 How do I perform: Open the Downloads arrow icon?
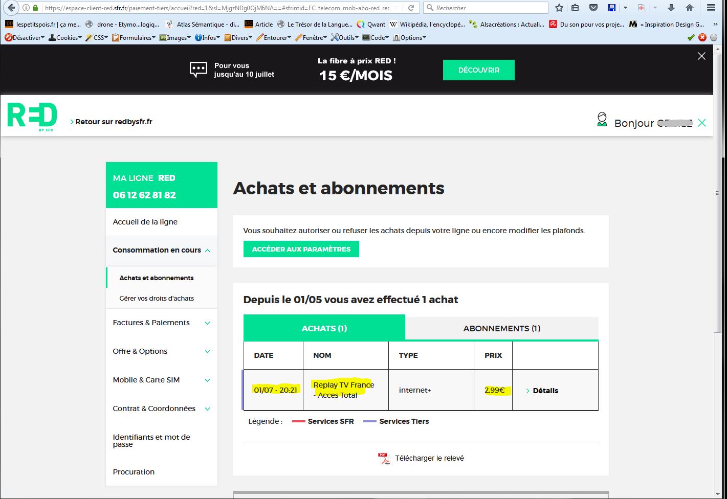click(x=671, y=8)
